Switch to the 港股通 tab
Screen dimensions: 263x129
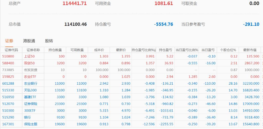pyautogui.click(x=29, y=41)
